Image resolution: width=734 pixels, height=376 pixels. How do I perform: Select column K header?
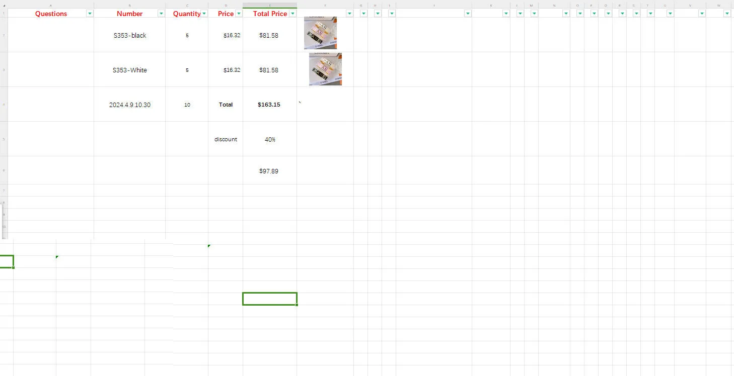click(491, 5)
